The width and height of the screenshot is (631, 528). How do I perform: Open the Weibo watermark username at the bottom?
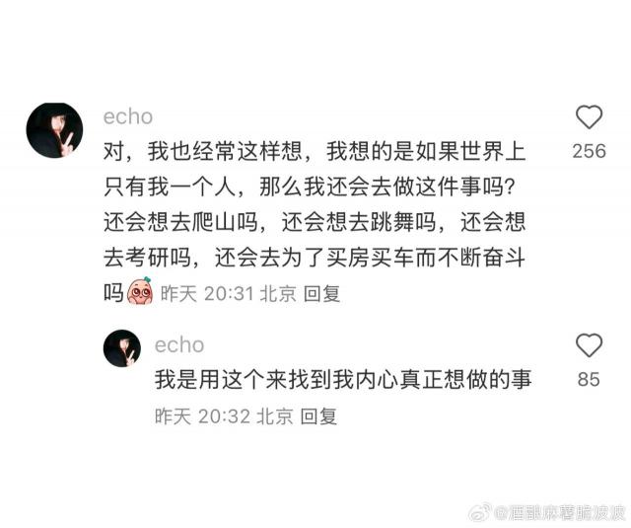561,513
